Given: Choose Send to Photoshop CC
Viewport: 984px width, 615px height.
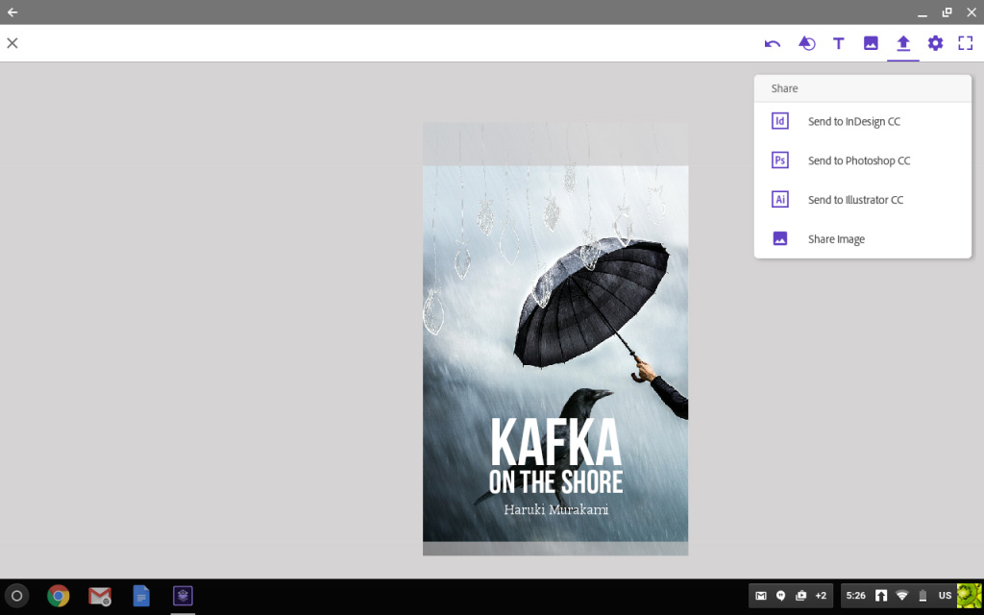Looking at the screenshot, I should tap(858, 160).
